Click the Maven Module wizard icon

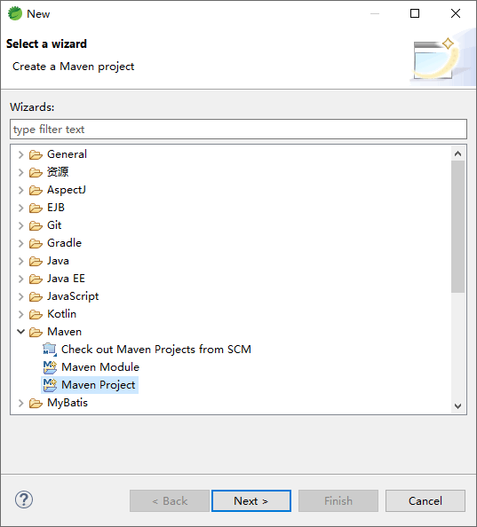[x=50, y=367]
